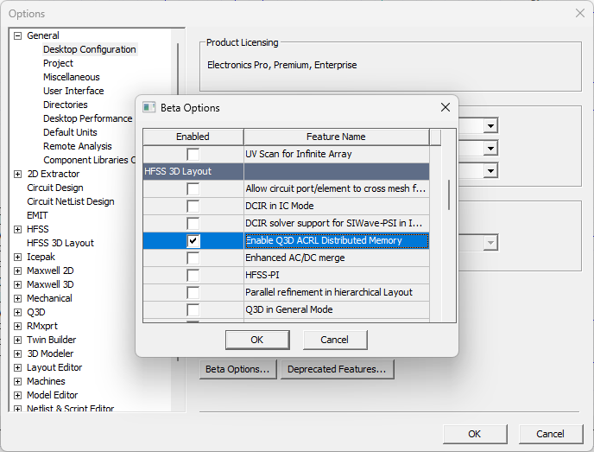Click Cancel in Options window
Screen dimensions: 594x452
[550, 434]
